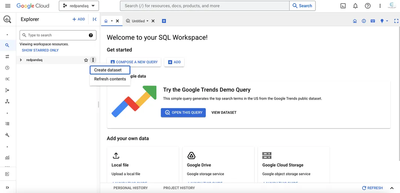This screenshot has width=400, height=193.
Task: Collapse the Explorer panel
Action: [95, 19]
